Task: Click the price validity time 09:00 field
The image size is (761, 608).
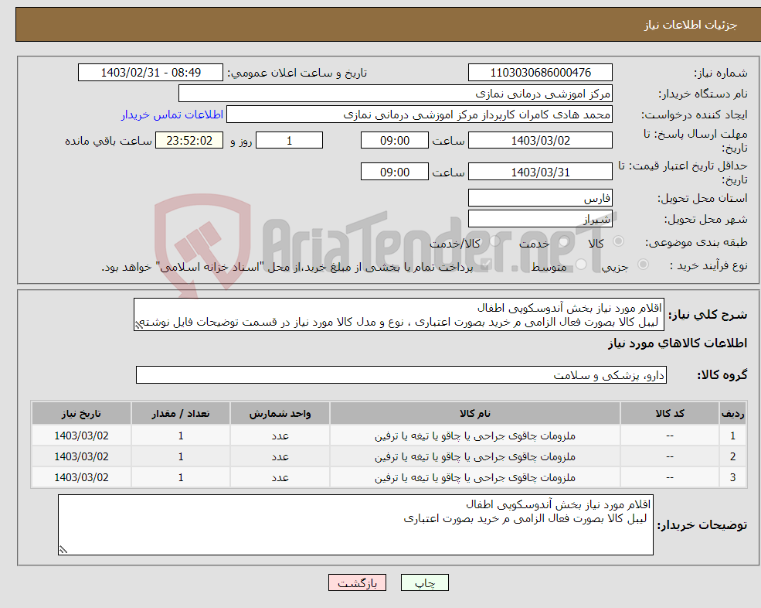Action: coord(395,172)
